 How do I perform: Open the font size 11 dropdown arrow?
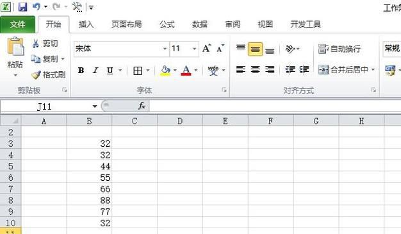coord(194,49)
